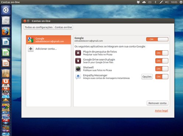Go to Todas as configurações
The width and height of the screenshot is (183, 136).
click(x=39, y=27)
